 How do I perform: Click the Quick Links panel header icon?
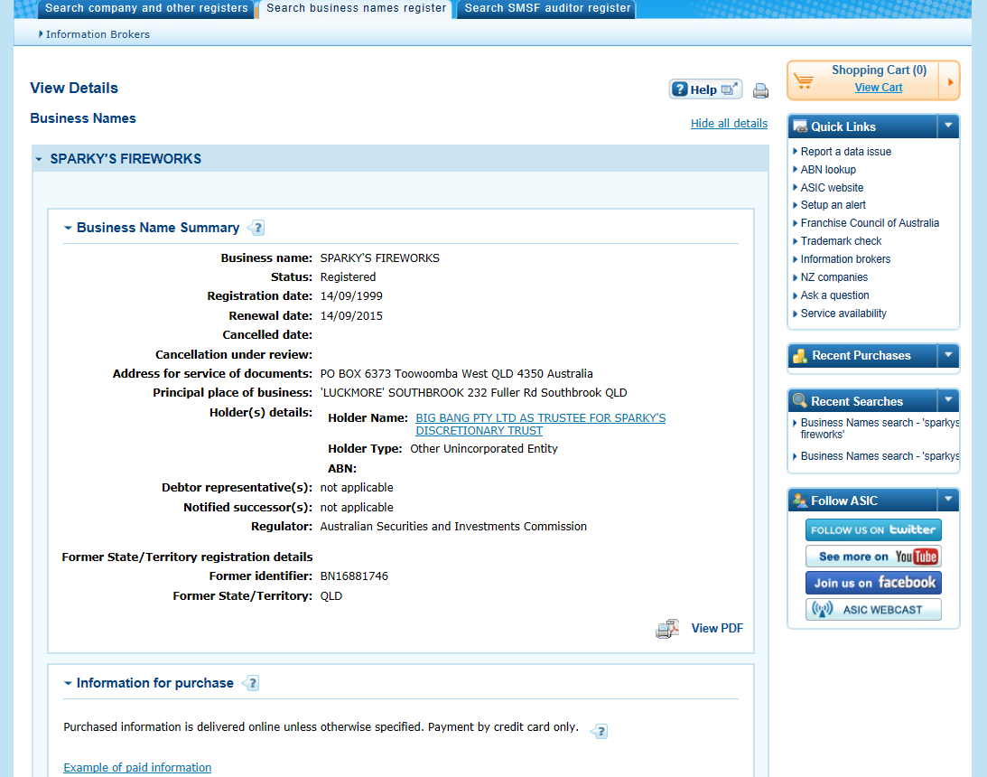[x=800, y=126]
